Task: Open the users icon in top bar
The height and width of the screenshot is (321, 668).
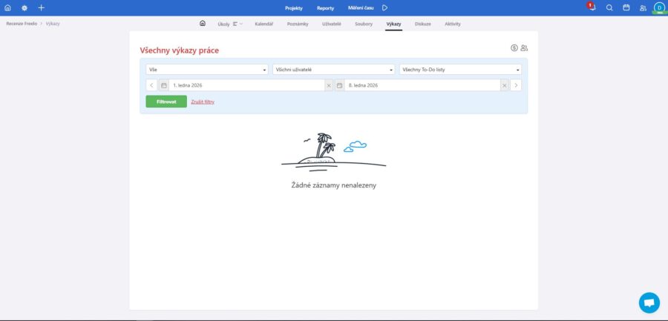Action: 643,7
